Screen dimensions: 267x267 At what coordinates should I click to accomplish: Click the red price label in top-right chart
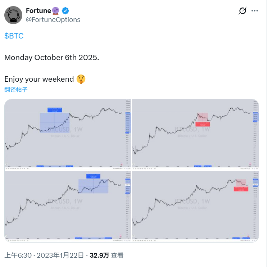click(203, 124)
